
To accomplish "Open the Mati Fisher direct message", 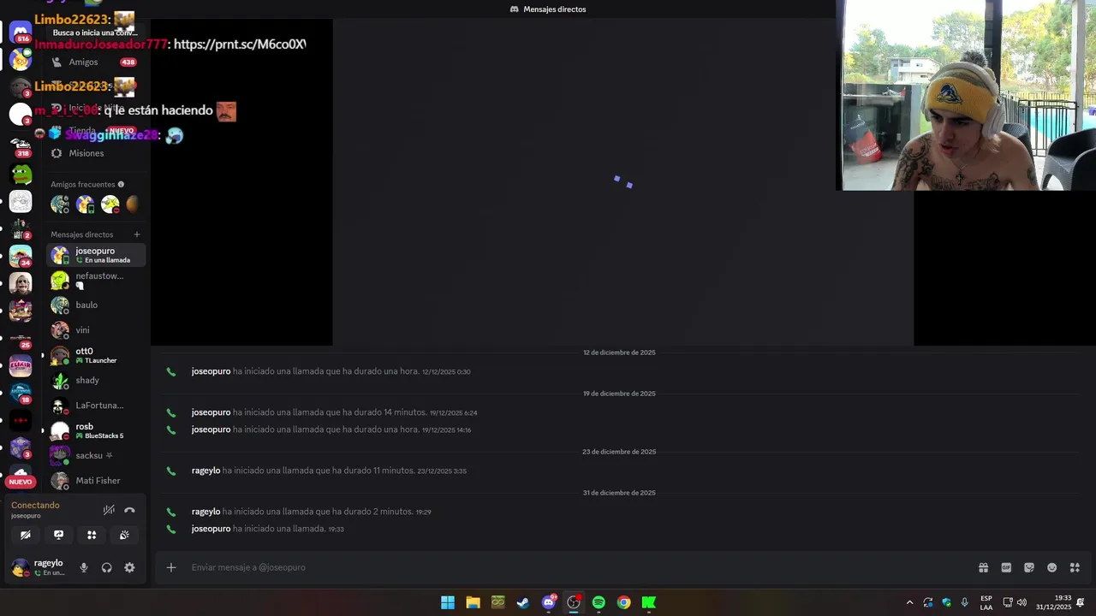I will coord(95,481).
